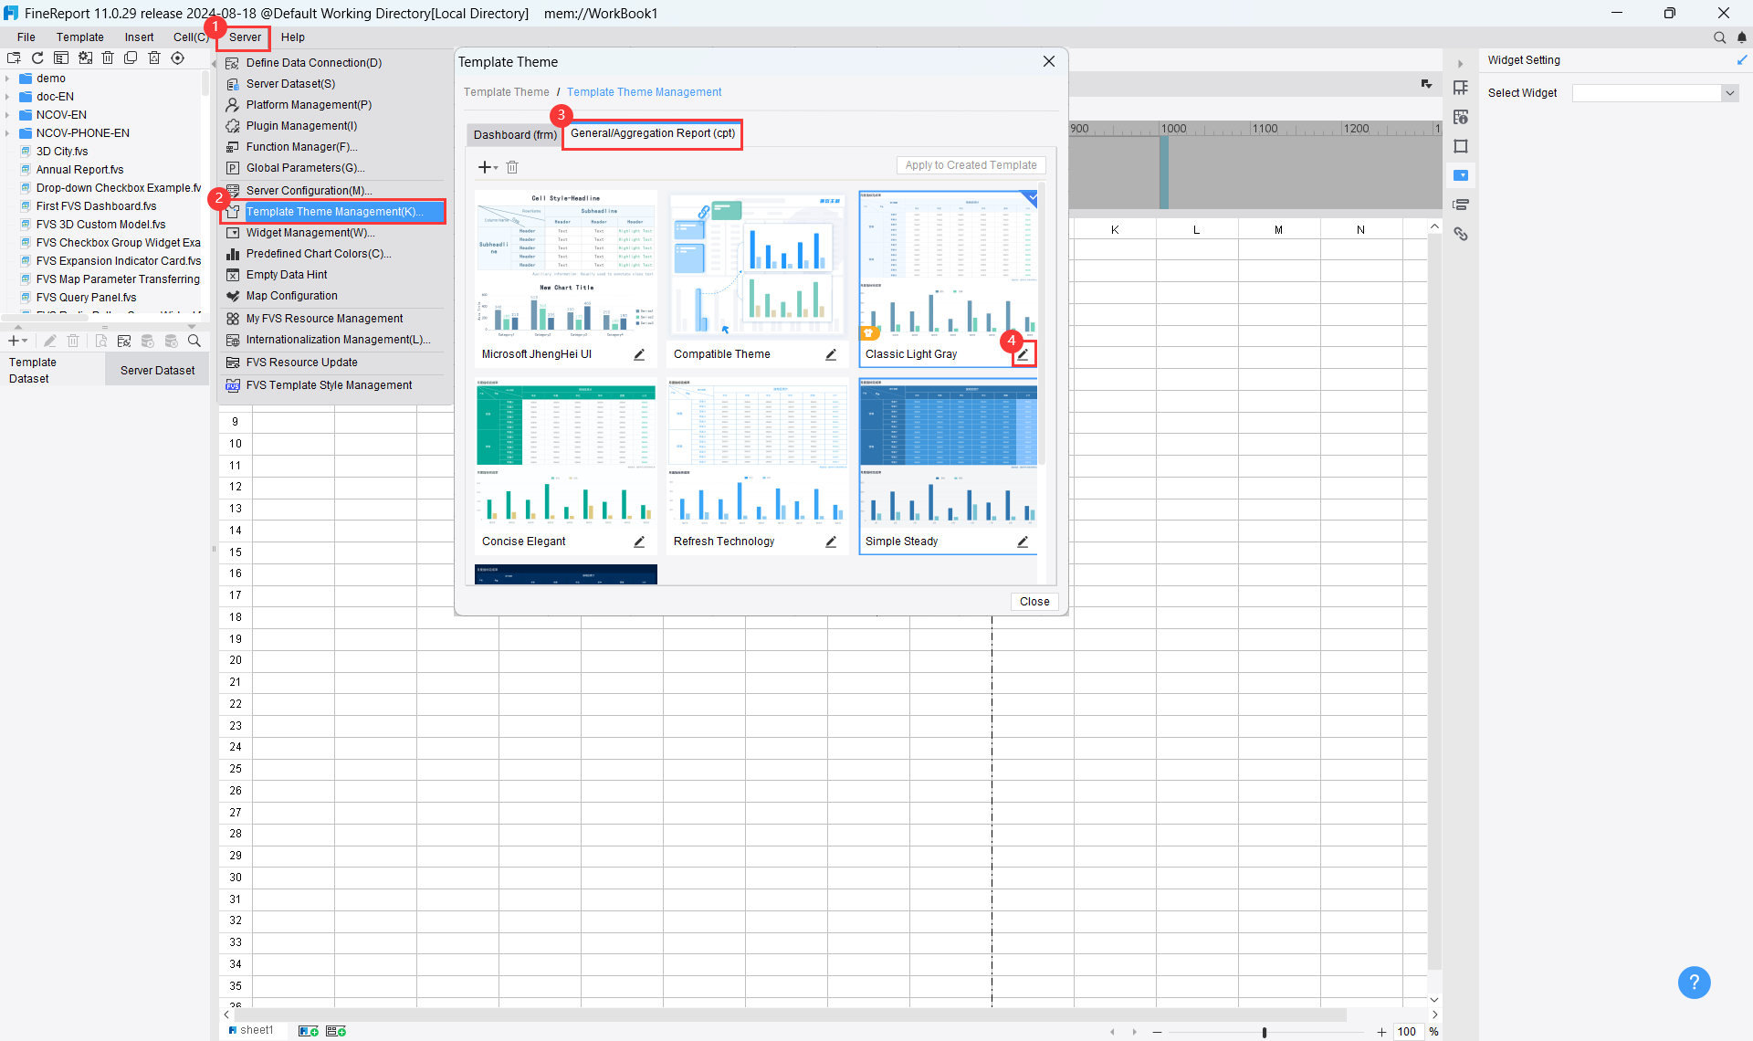The image size is (1753, 1041).
Task: Edit the Refresh Technology theme
Action: [831, 542]
